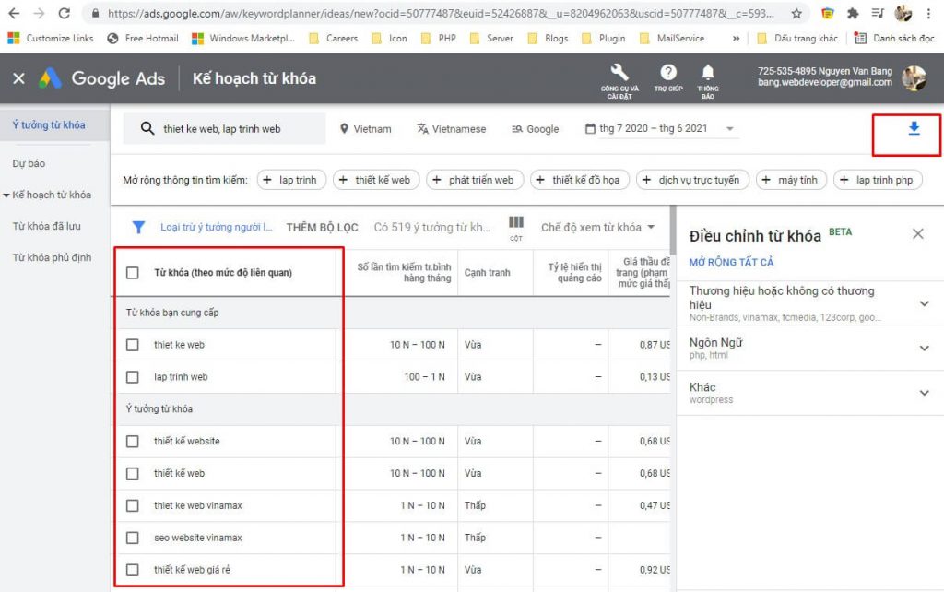Open Từ khóa phủ định in the sidebar
944x592 pixels.
click(x=52, y=257)
